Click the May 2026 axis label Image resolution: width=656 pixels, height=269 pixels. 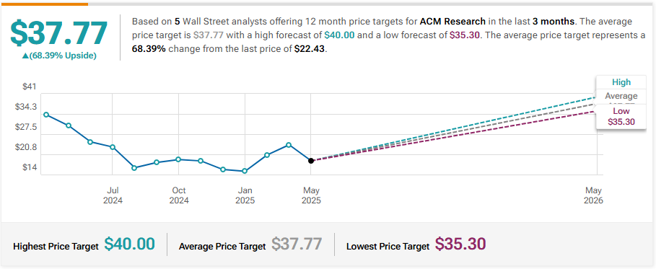click(593, 195)
